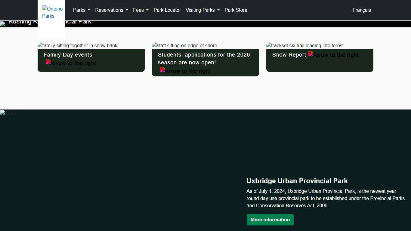Open the family in snow bank image
411x231 pixels.
(77, 45)
